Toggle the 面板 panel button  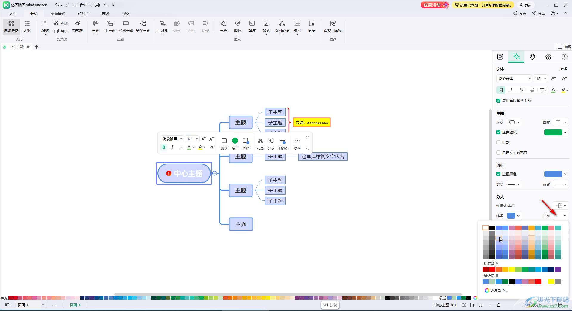[564, 47]
